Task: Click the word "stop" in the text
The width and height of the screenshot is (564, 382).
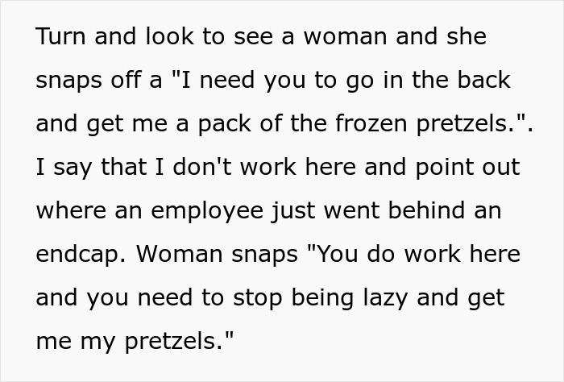Action: coord(259,298)
